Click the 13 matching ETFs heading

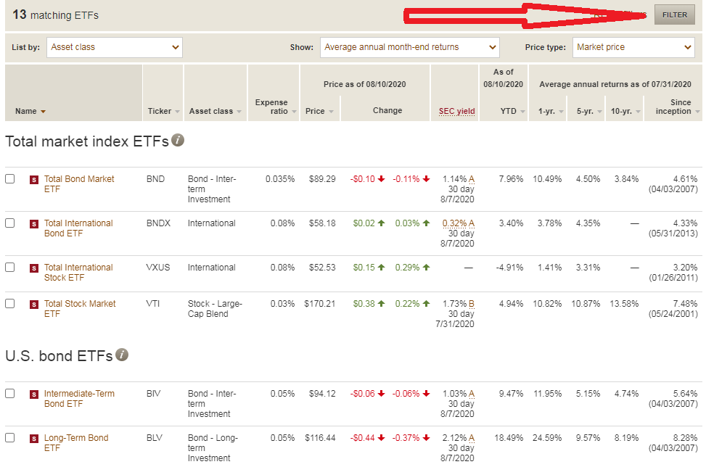[55, 15]
